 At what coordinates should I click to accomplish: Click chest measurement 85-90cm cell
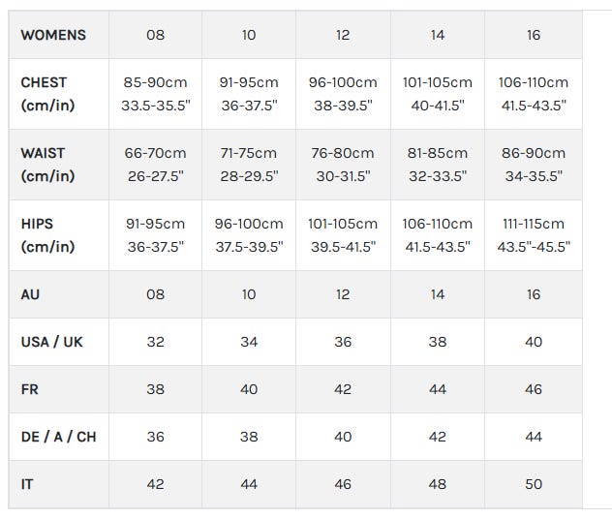155,94
